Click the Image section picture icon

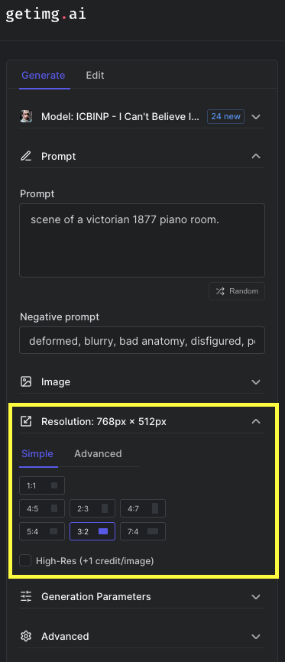click(x=26, y=381)
